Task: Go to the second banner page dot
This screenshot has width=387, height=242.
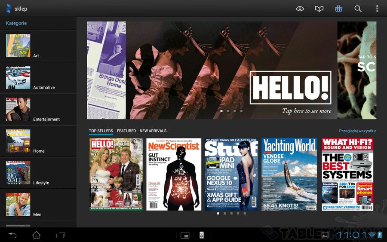Action: (228, 111)
